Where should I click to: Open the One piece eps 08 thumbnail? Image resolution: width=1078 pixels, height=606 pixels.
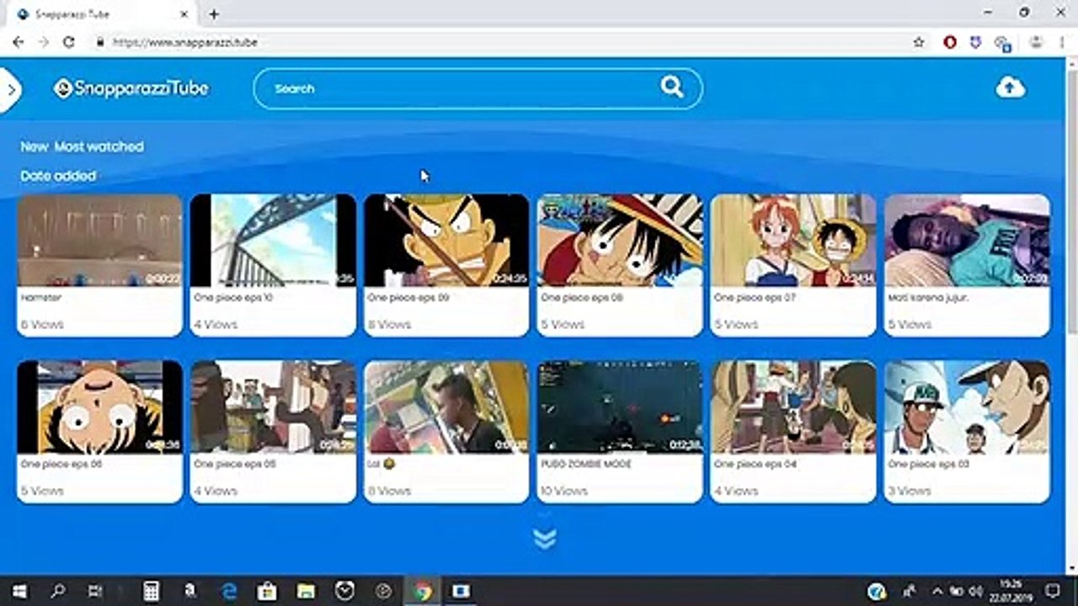[620, 241]
